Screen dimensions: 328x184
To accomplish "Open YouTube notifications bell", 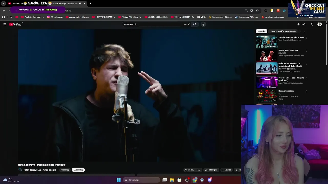I will [x=312, y=24].
